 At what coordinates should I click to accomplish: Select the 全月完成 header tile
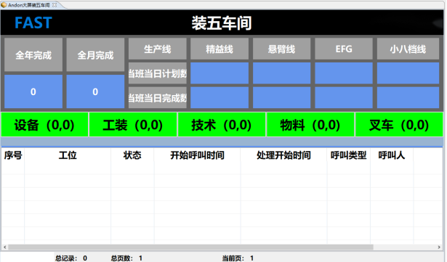click(x=95, y=54)
